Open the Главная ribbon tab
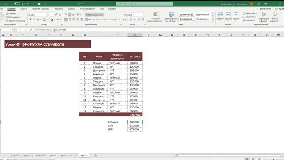The height and width of the screenshot is (160, 284). click(x=11, y=9)
